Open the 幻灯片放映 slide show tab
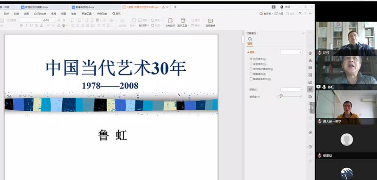Image resolution: width=377 pixels, height=180 pixels. (x=40, y=14)
